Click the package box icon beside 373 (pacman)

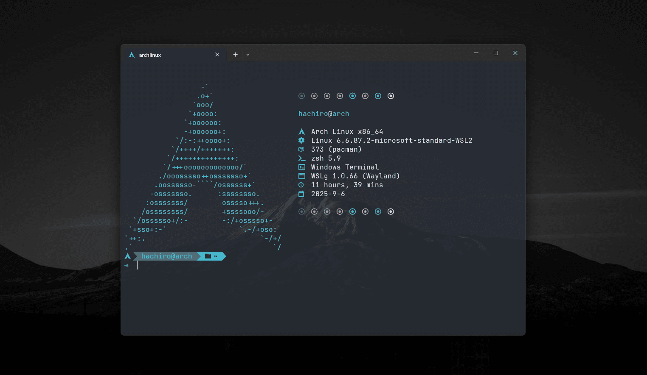click(x=301, y=149)
